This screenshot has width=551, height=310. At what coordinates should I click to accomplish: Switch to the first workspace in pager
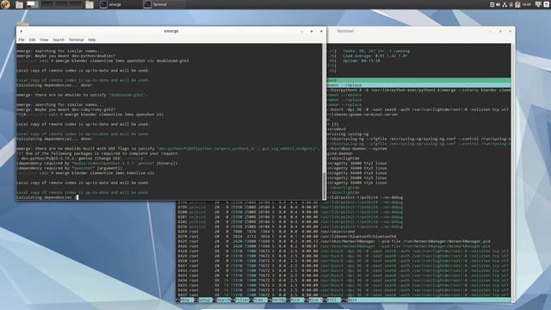pos(32,4)
